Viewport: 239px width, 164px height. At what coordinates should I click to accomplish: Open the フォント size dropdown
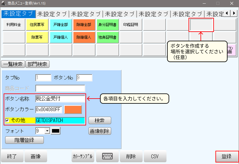(x=47, y=131)
